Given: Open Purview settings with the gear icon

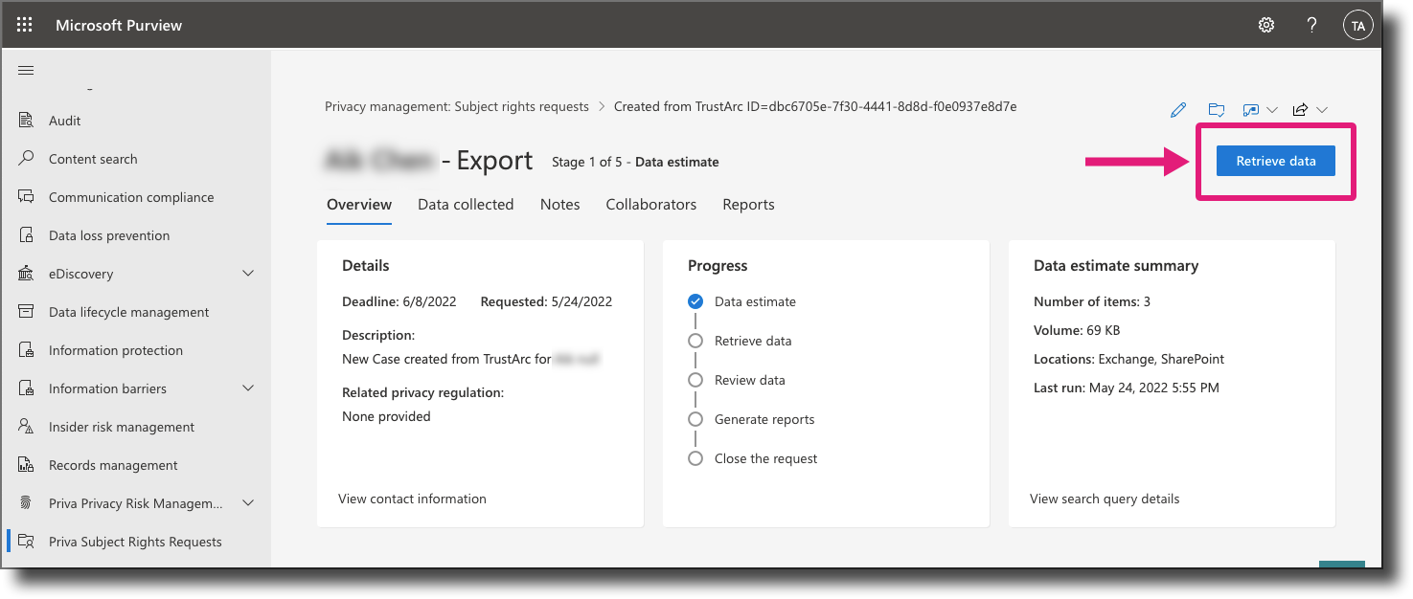Looking at the screenshot, I should (x=1265, y=25).
